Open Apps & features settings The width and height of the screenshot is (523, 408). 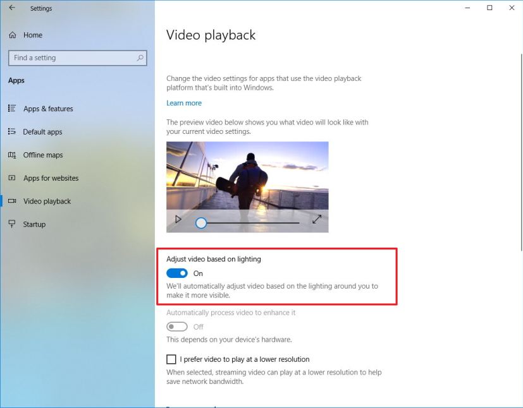(x=47, y=109)
